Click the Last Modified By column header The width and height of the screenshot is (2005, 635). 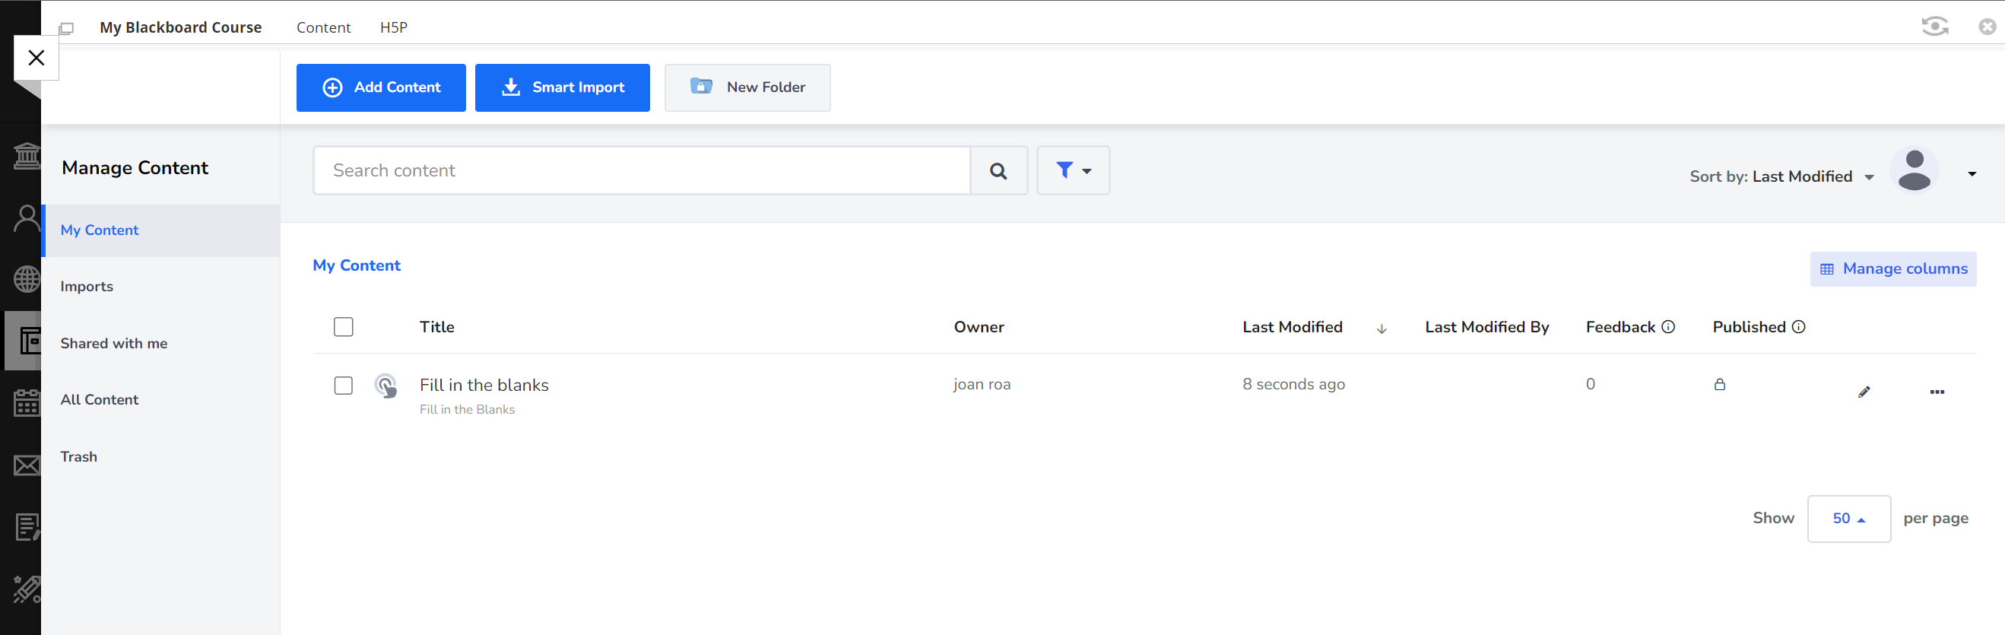coord(1486,327)
